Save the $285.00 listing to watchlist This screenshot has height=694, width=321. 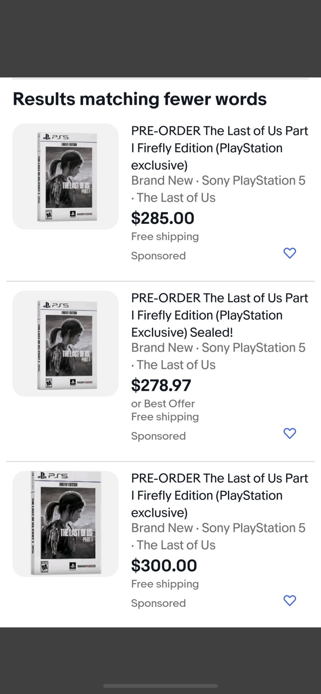(290, 253)
